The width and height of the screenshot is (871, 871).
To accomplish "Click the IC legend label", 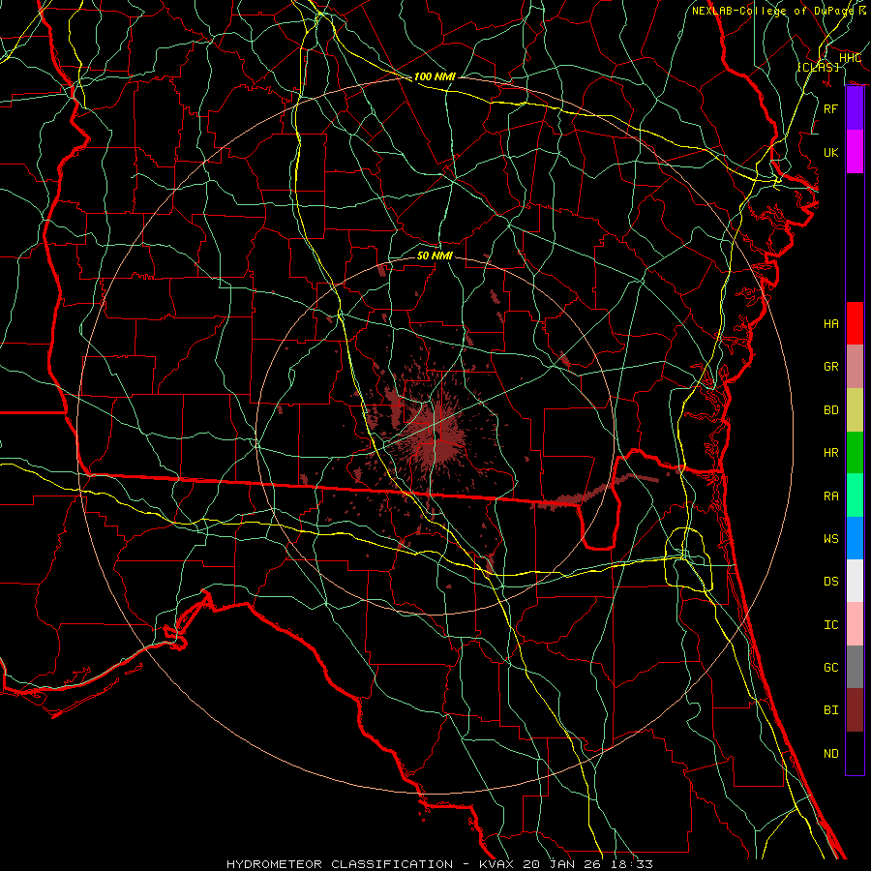I will tap(831, 625).
